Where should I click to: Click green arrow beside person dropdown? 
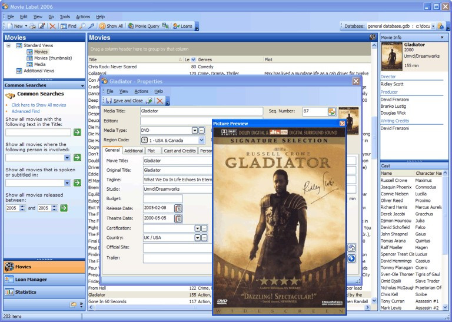pyautogui.click(x=77, y=157)
